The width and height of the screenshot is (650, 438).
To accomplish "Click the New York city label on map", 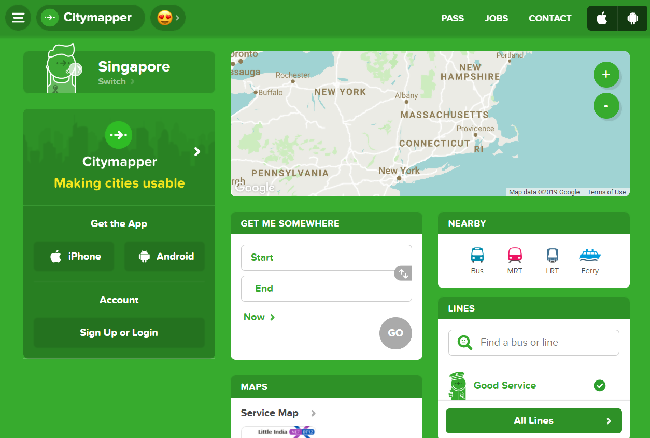I will pyautogui.click(x=399, y=170).
